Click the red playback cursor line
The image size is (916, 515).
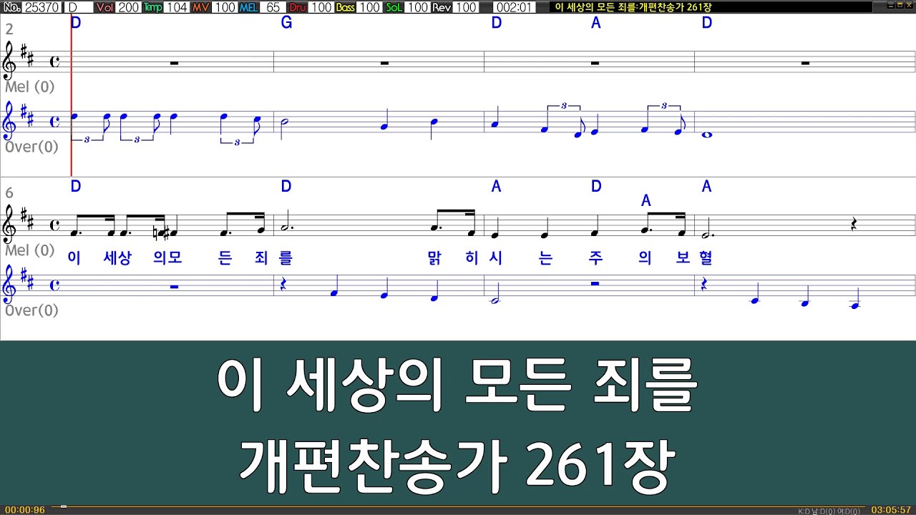pyautogui.click(x=72, y=96)
